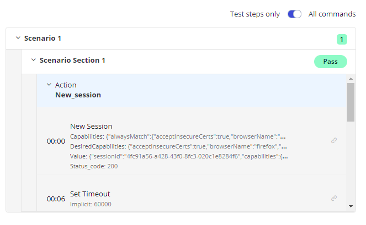
Task: Click the vertical scrollbar thumb
Action: coord(351,102)
